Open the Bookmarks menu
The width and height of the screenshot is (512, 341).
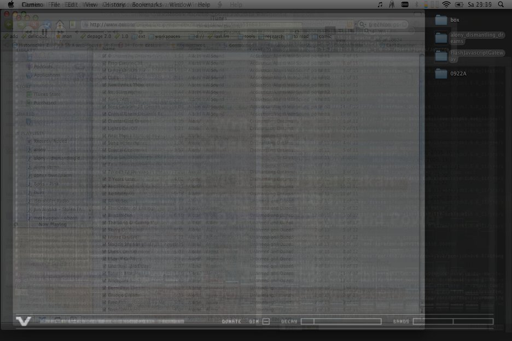coord(147,4)
